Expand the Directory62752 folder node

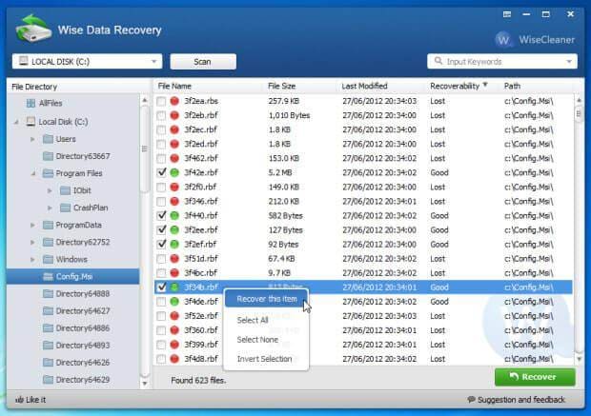32,242
